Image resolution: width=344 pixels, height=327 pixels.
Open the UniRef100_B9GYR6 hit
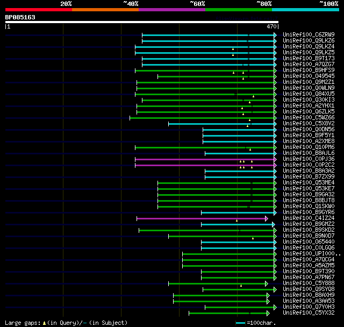[x=309, y=212]
